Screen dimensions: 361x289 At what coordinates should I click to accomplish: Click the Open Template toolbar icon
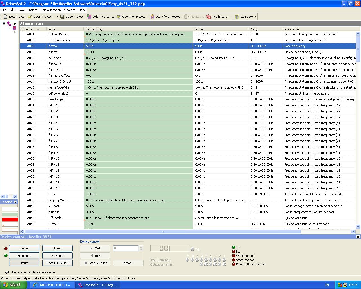[118, 17]
